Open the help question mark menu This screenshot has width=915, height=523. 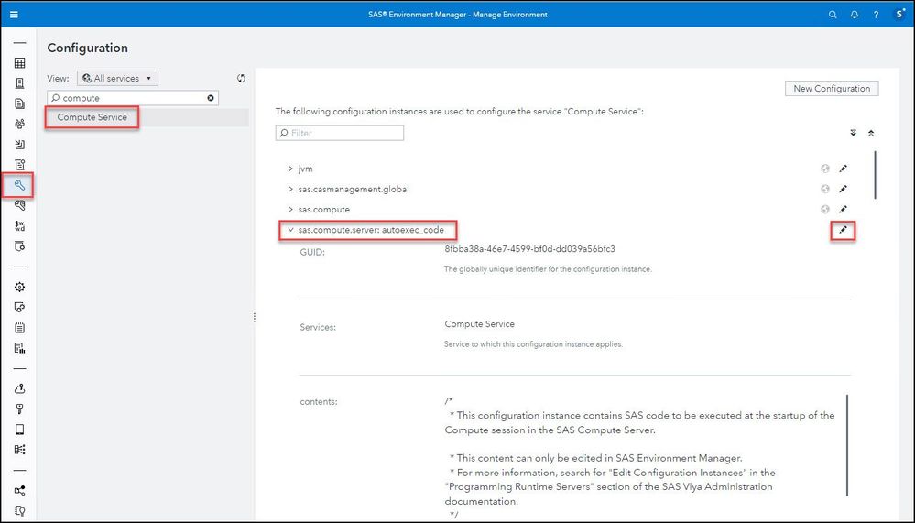coord(876,15)
